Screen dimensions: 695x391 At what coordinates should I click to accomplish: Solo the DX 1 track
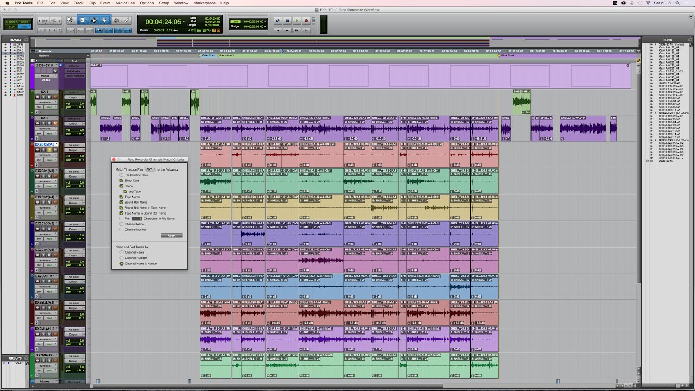[x=49, y=97]
